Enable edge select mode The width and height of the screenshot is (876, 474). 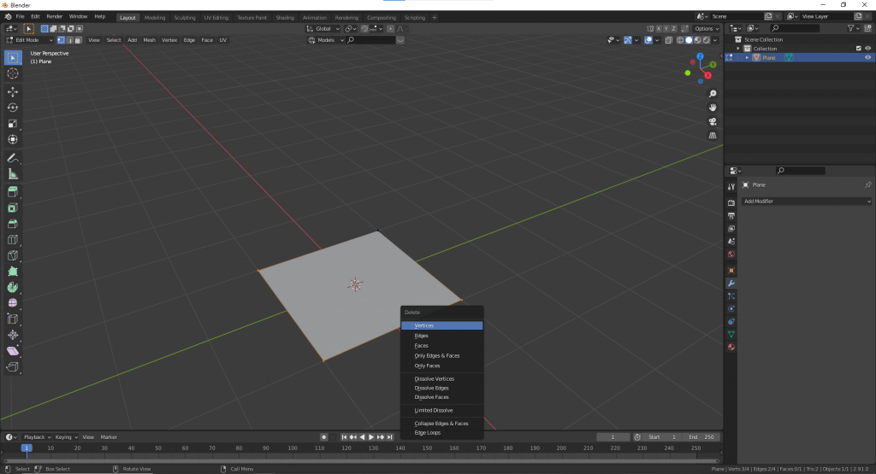click(69, 40)
